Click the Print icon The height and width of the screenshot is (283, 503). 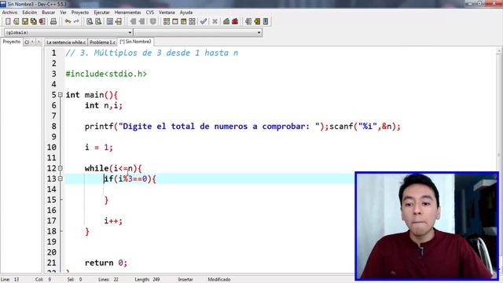coord(53,21)
